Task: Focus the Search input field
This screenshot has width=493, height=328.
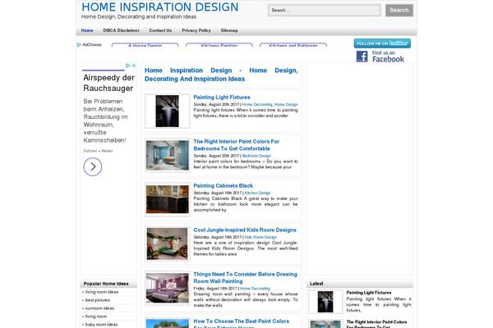Action: [325, 11]
